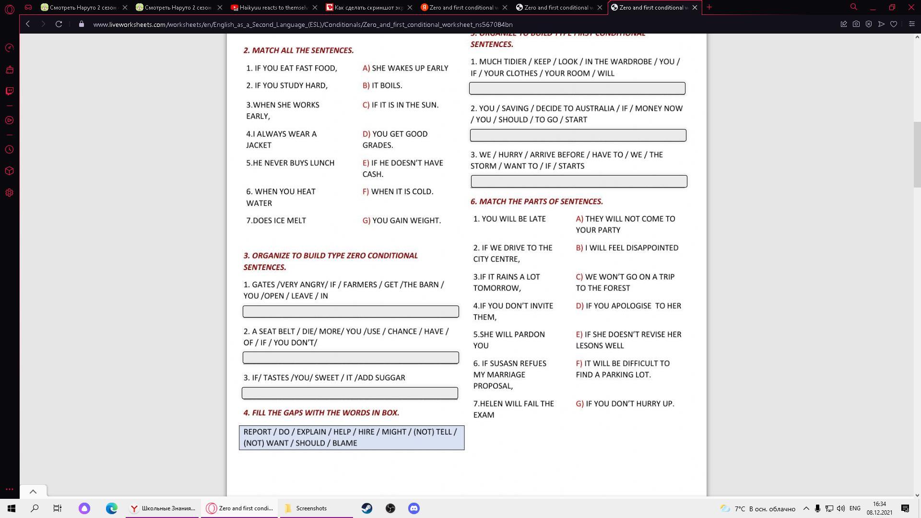Viewport: 921px width, 518px height.
Task: Open Easy Setup sliders icon
Action: click(911, 24)
